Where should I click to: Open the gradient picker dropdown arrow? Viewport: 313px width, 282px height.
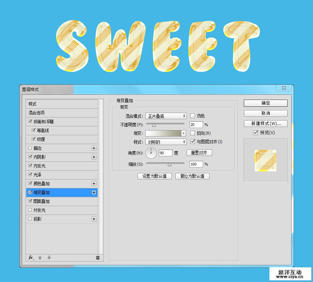(183, 133)
